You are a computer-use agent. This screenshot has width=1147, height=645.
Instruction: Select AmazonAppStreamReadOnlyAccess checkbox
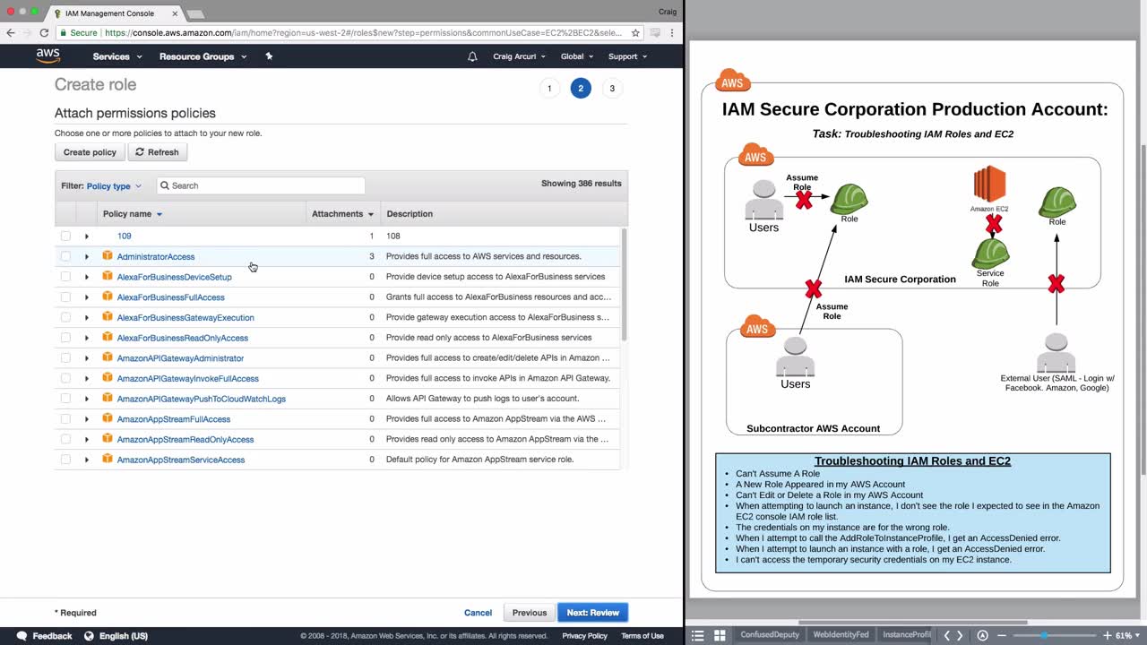(x=65, y=439)
